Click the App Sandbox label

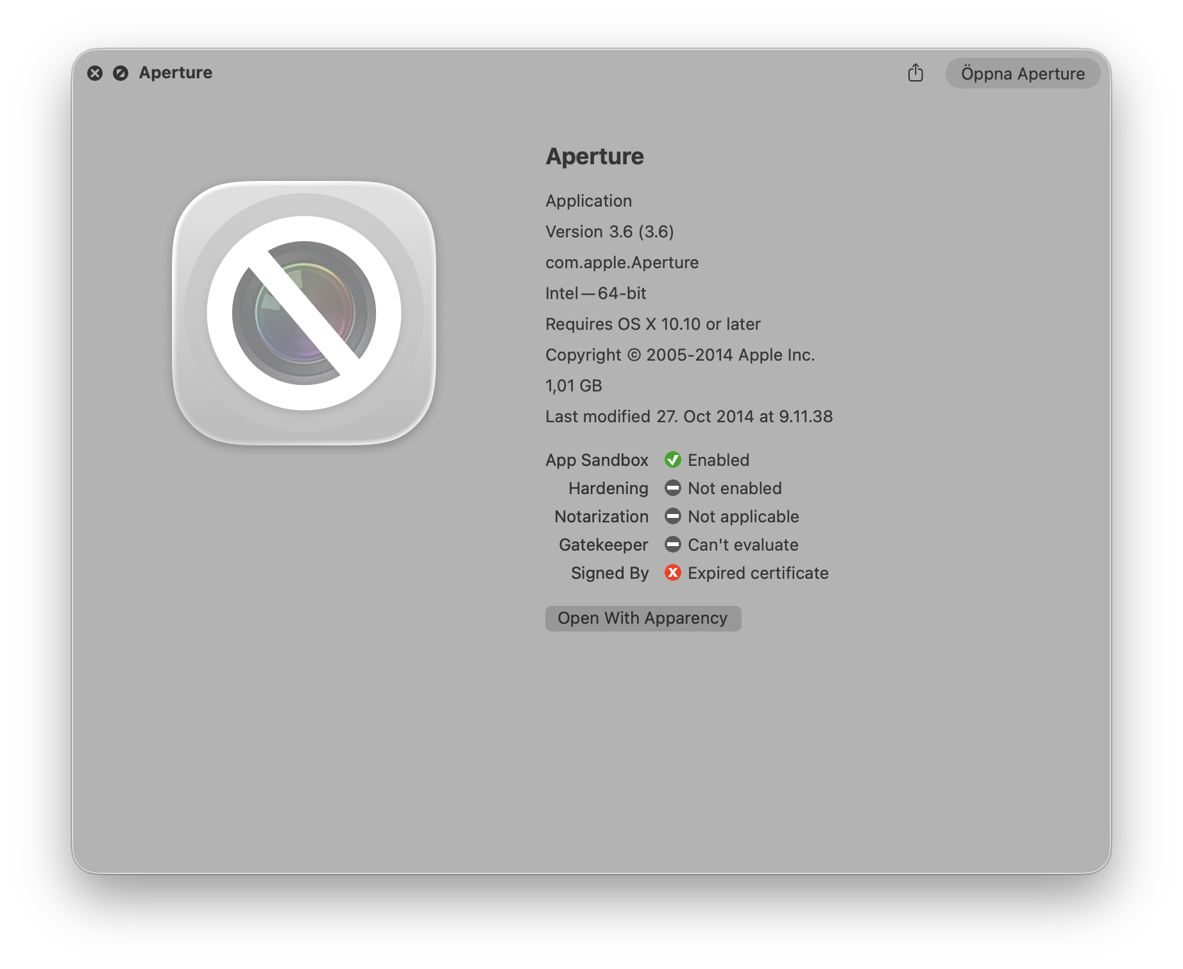coord(597,460)
